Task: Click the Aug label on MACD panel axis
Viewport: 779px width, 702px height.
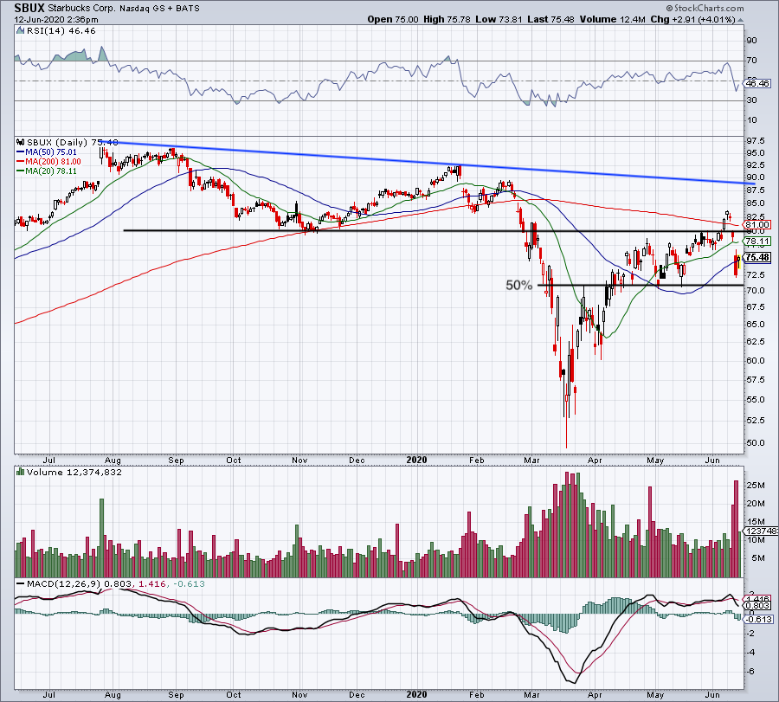Action: coord(113,694)
